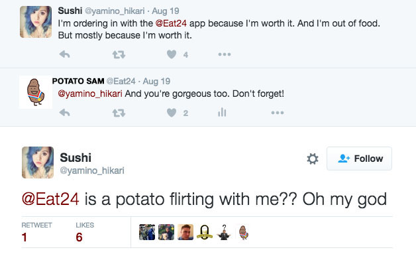Open POTATO SAM's potato avatar
Viewport: 416px width, 258px height.
point(36,92)
